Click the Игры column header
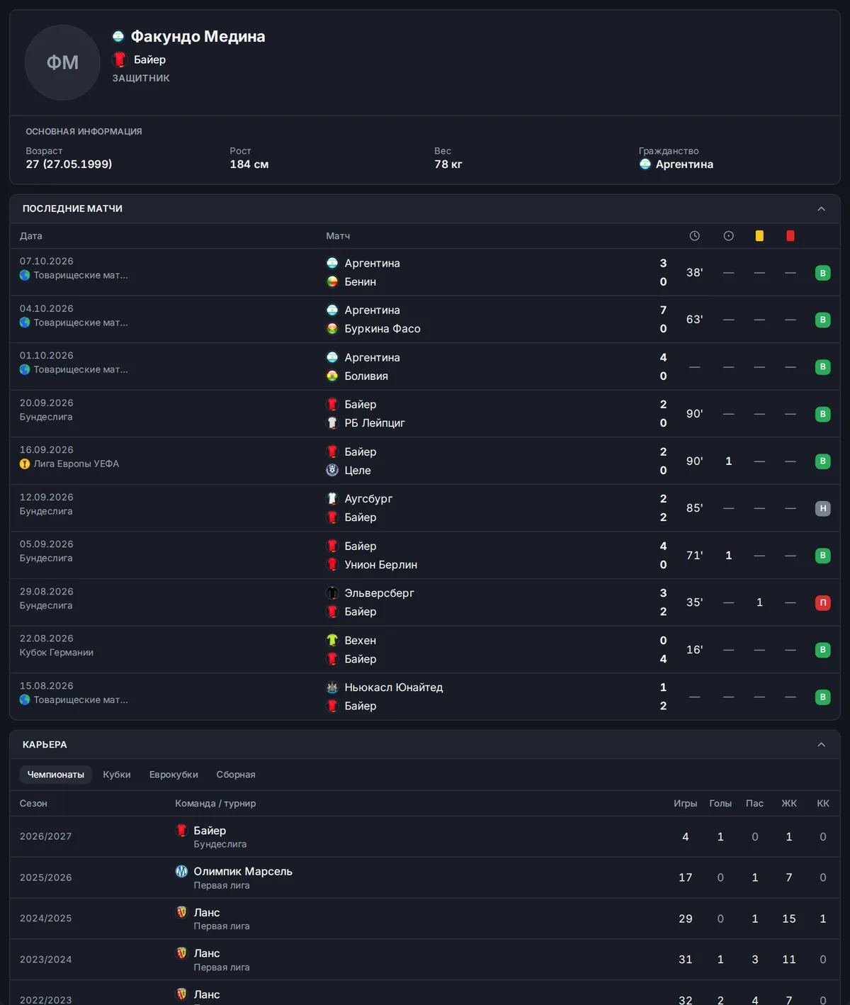 [686, 804]
